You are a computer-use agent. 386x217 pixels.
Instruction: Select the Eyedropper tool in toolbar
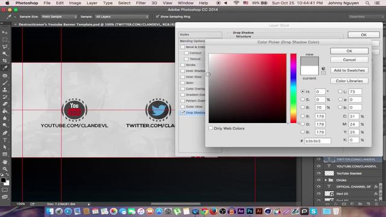tap(5, 68)
